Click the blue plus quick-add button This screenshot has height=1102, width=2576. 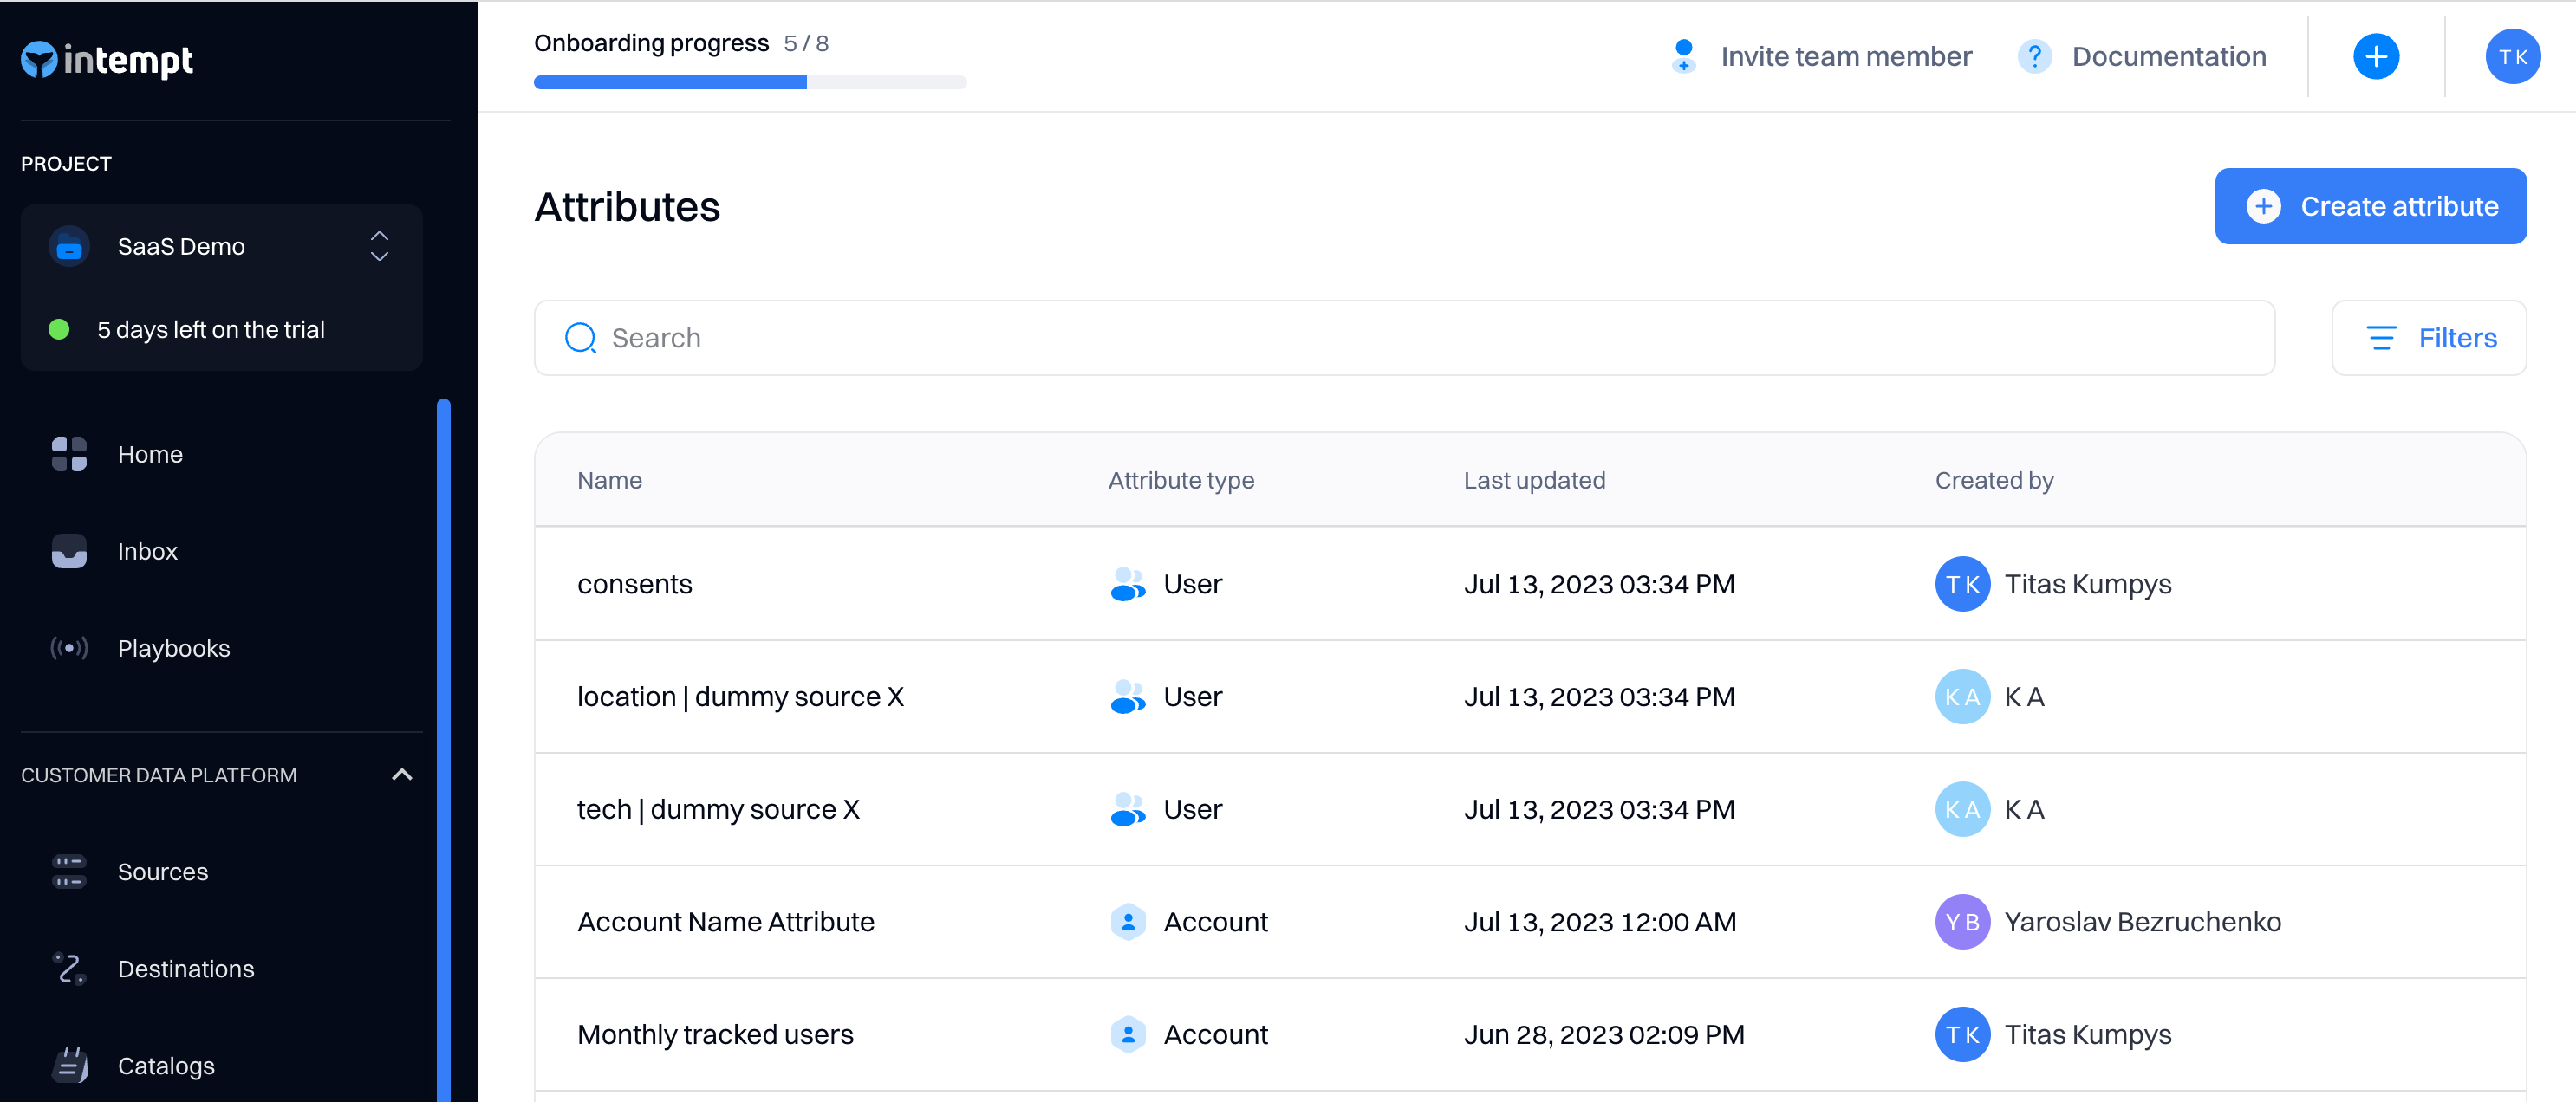(2375, 56)
